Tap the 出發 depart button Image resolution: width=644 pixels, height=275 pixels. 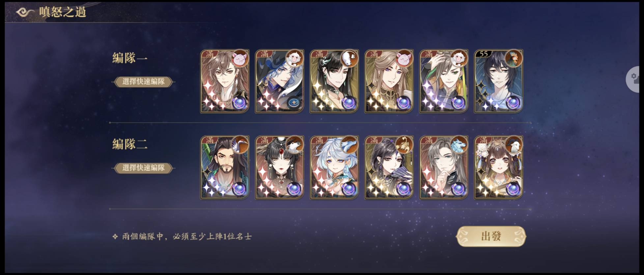[491, 236]
